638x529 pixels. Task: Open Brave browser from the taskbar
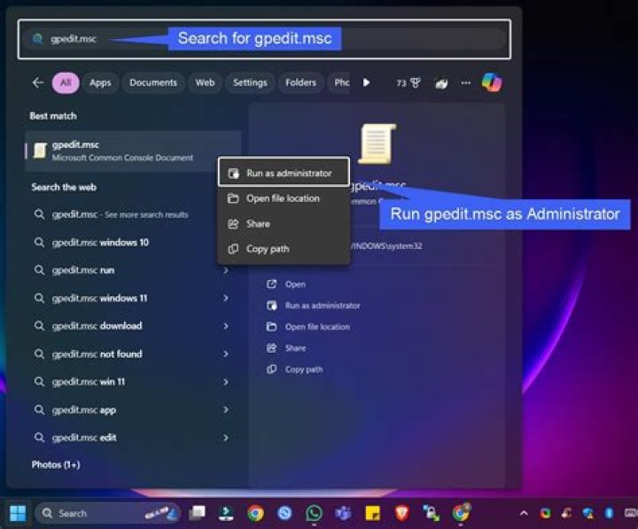(402, 514)
